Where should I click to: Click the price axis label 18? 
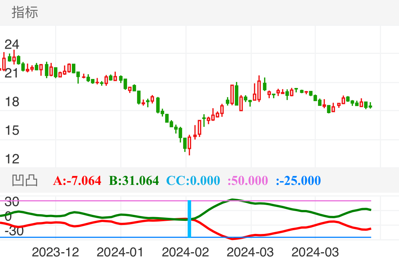point(12,102)
